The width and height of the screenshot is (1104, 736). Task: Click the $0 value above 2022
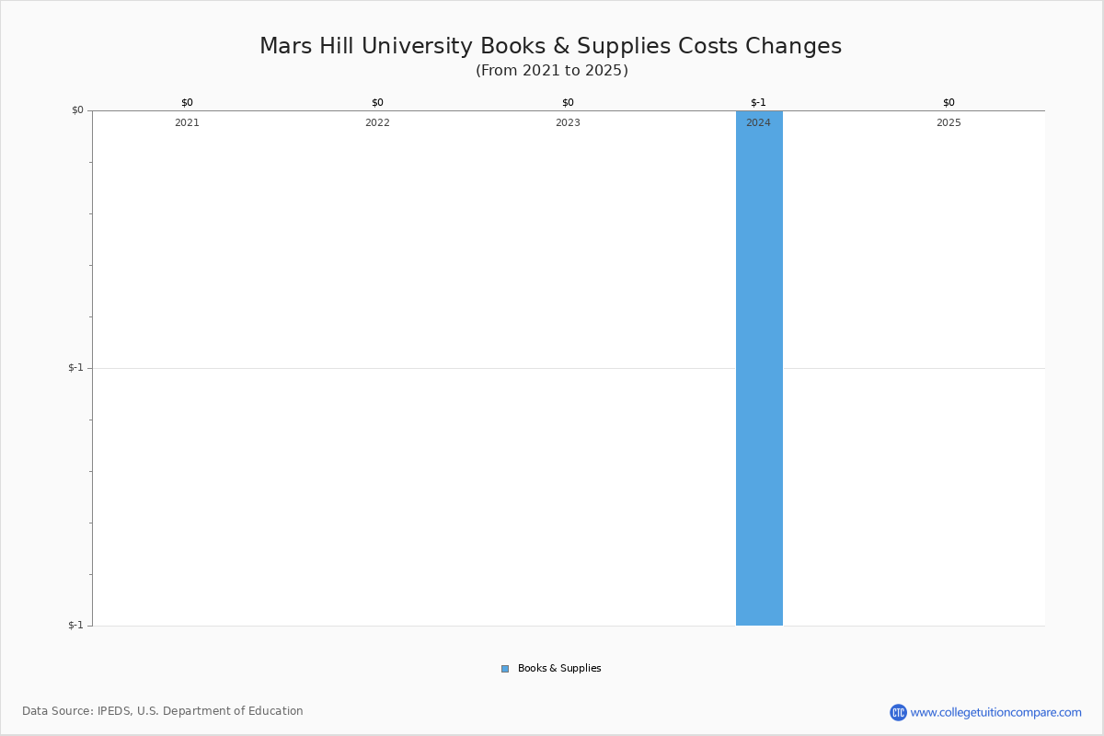(377, 102)
